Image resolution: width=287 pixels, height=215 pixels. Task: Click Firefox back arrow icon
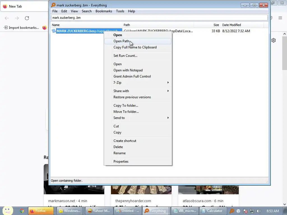coord(7,18)
